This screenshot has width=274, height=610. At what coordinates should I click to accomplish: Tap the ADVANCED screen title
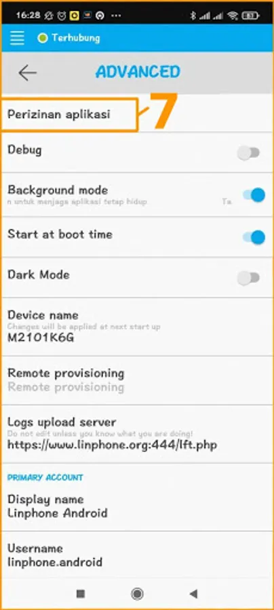pyautogui.click(x=138, y=73)
